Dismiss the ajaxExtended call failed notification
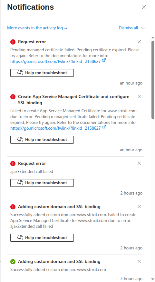Image resolution: width=155 pixels, height=282 pixels. (x=139, y=163)
